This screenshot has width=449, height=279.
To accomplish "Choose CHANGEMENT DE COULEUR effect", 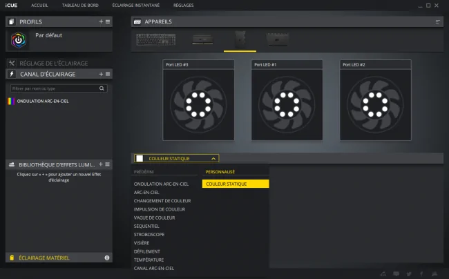I will [x=162, y=201].
